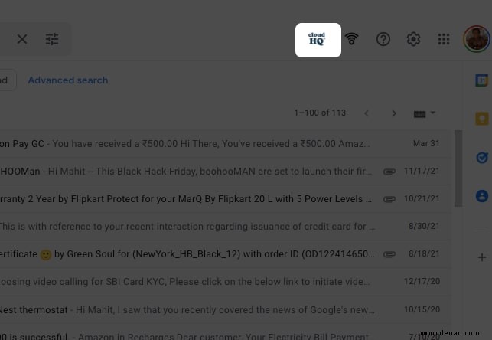Open the Flipkart Protect warranty email
The height and width of the screenshot is (340, 492).
tap(224, 199)
